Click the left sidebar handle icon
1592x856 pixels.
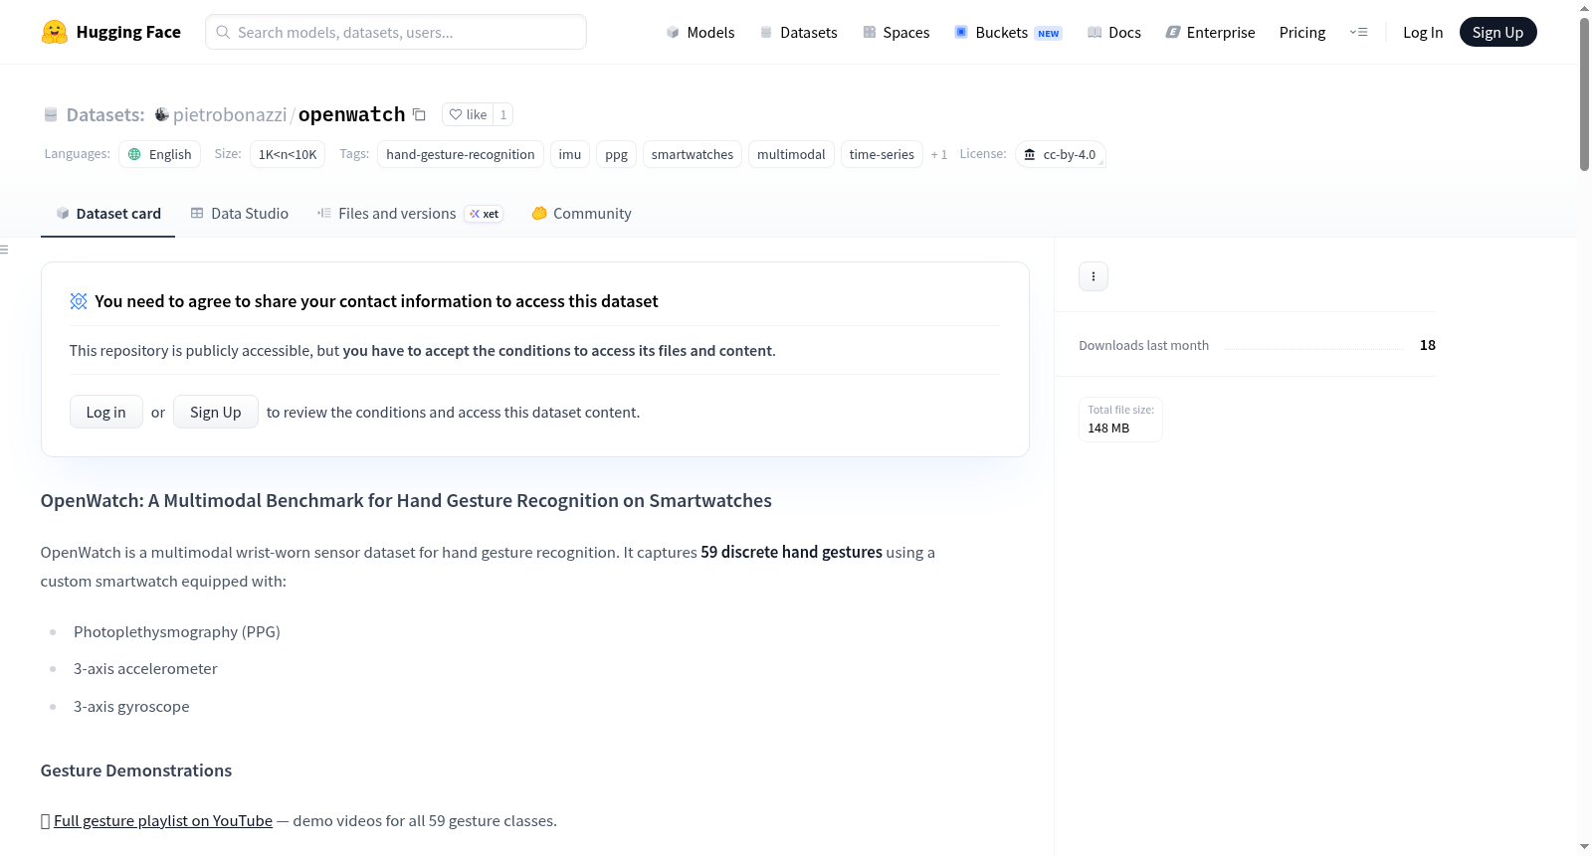(x=4, y=250)
